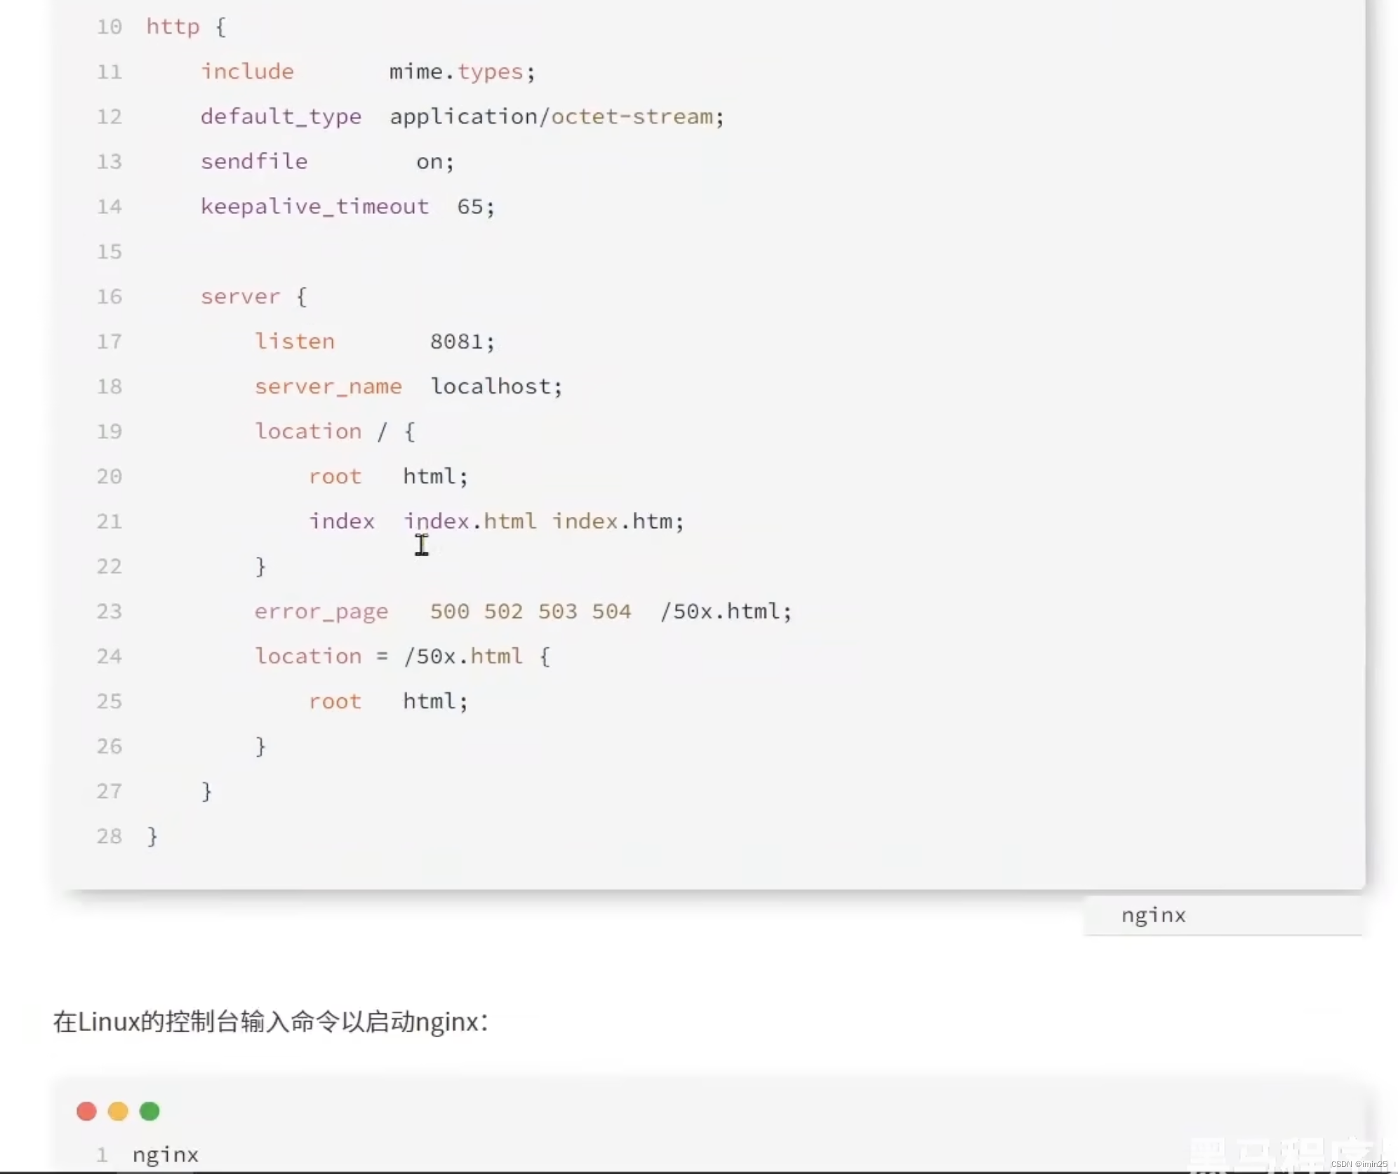1398x1174 pixels.
Task: Click line number 26
Action: tap(109, 746)
